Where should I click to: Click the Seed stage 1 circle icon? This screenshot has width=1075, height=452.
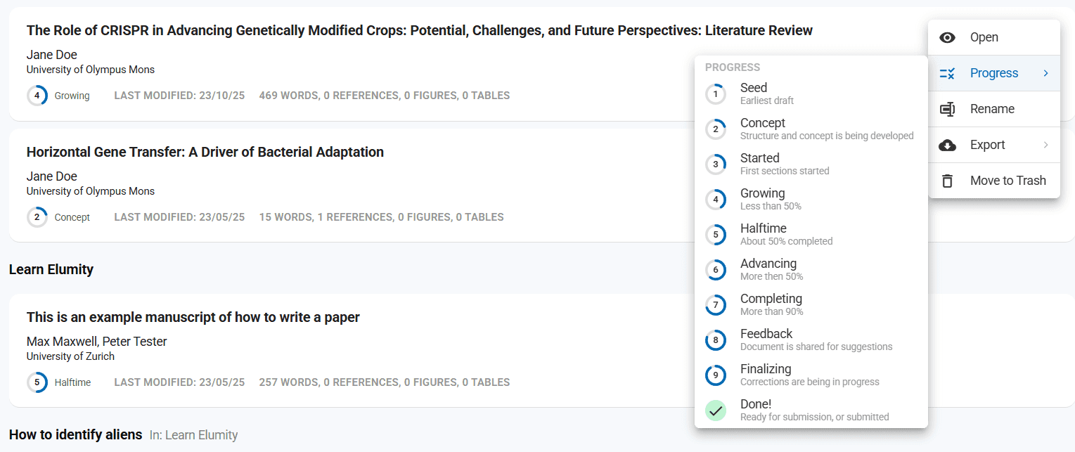click(716, 94)
